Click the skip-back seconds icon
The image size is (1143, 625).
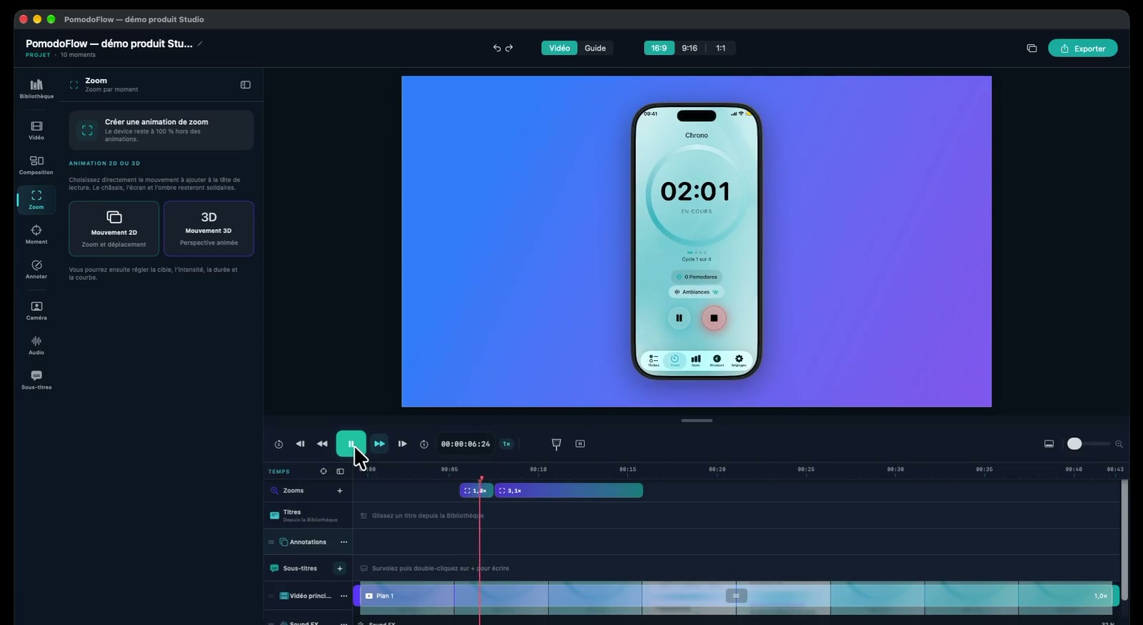click(x=279, y=444)
